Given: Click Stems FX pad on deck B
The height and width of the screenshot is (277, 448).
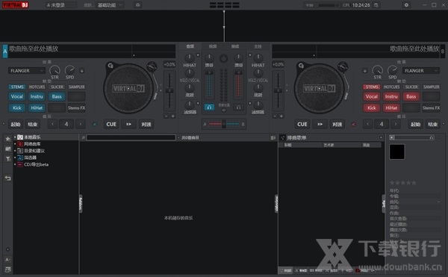Looking at the screenshot, I should (x=431, y=108).
